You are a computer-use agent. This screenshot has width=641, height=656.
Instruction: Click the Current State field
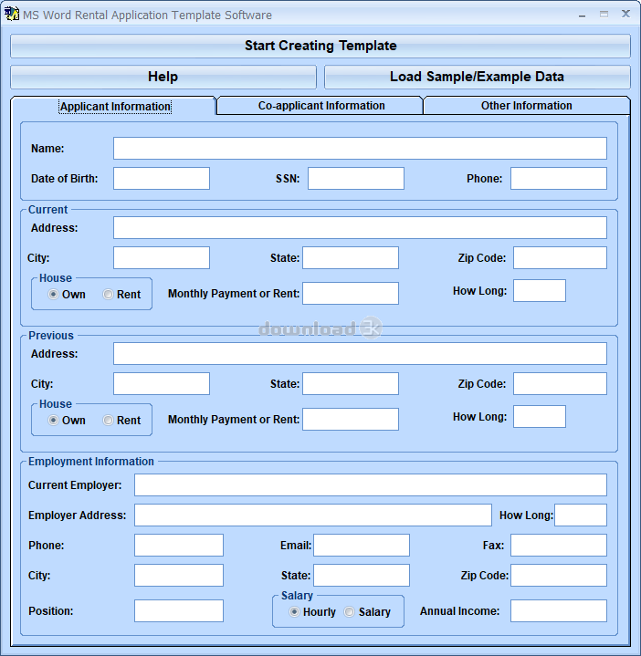pos(351,257)
